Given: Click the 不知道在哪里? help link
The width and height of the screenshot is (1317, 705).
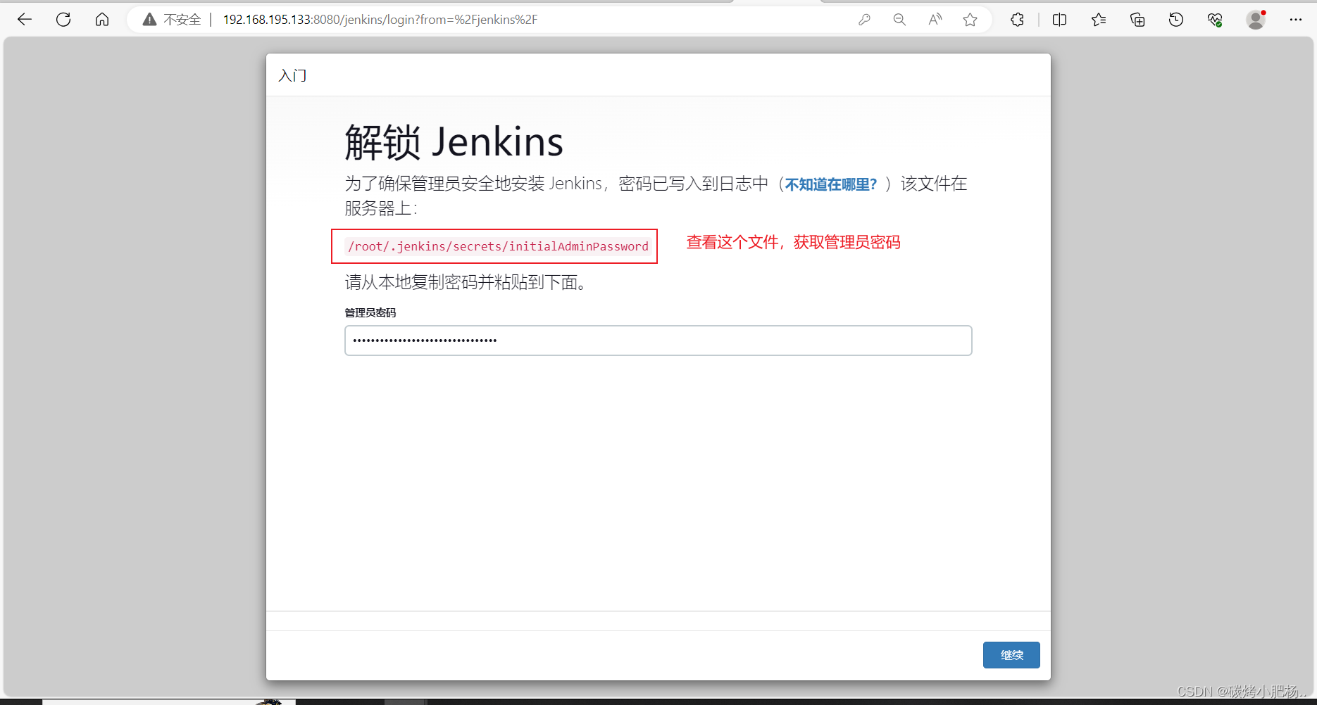Looking at the screenshot, I should pyautogui.click(x=831, y=184).
